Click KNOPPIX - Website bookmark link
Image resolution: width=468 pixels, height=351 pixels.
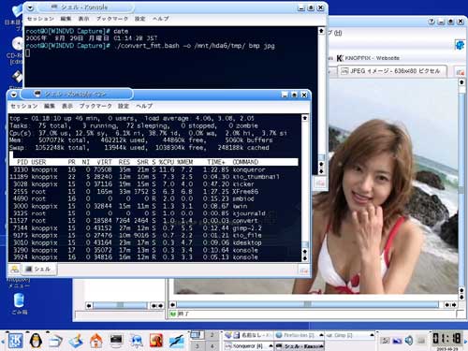[x=369, y=58]
